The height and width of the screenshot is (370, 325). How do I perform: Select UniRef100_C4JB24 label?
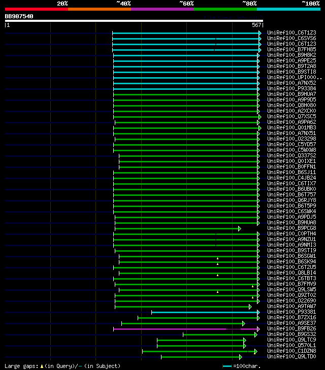coord(291,178)
